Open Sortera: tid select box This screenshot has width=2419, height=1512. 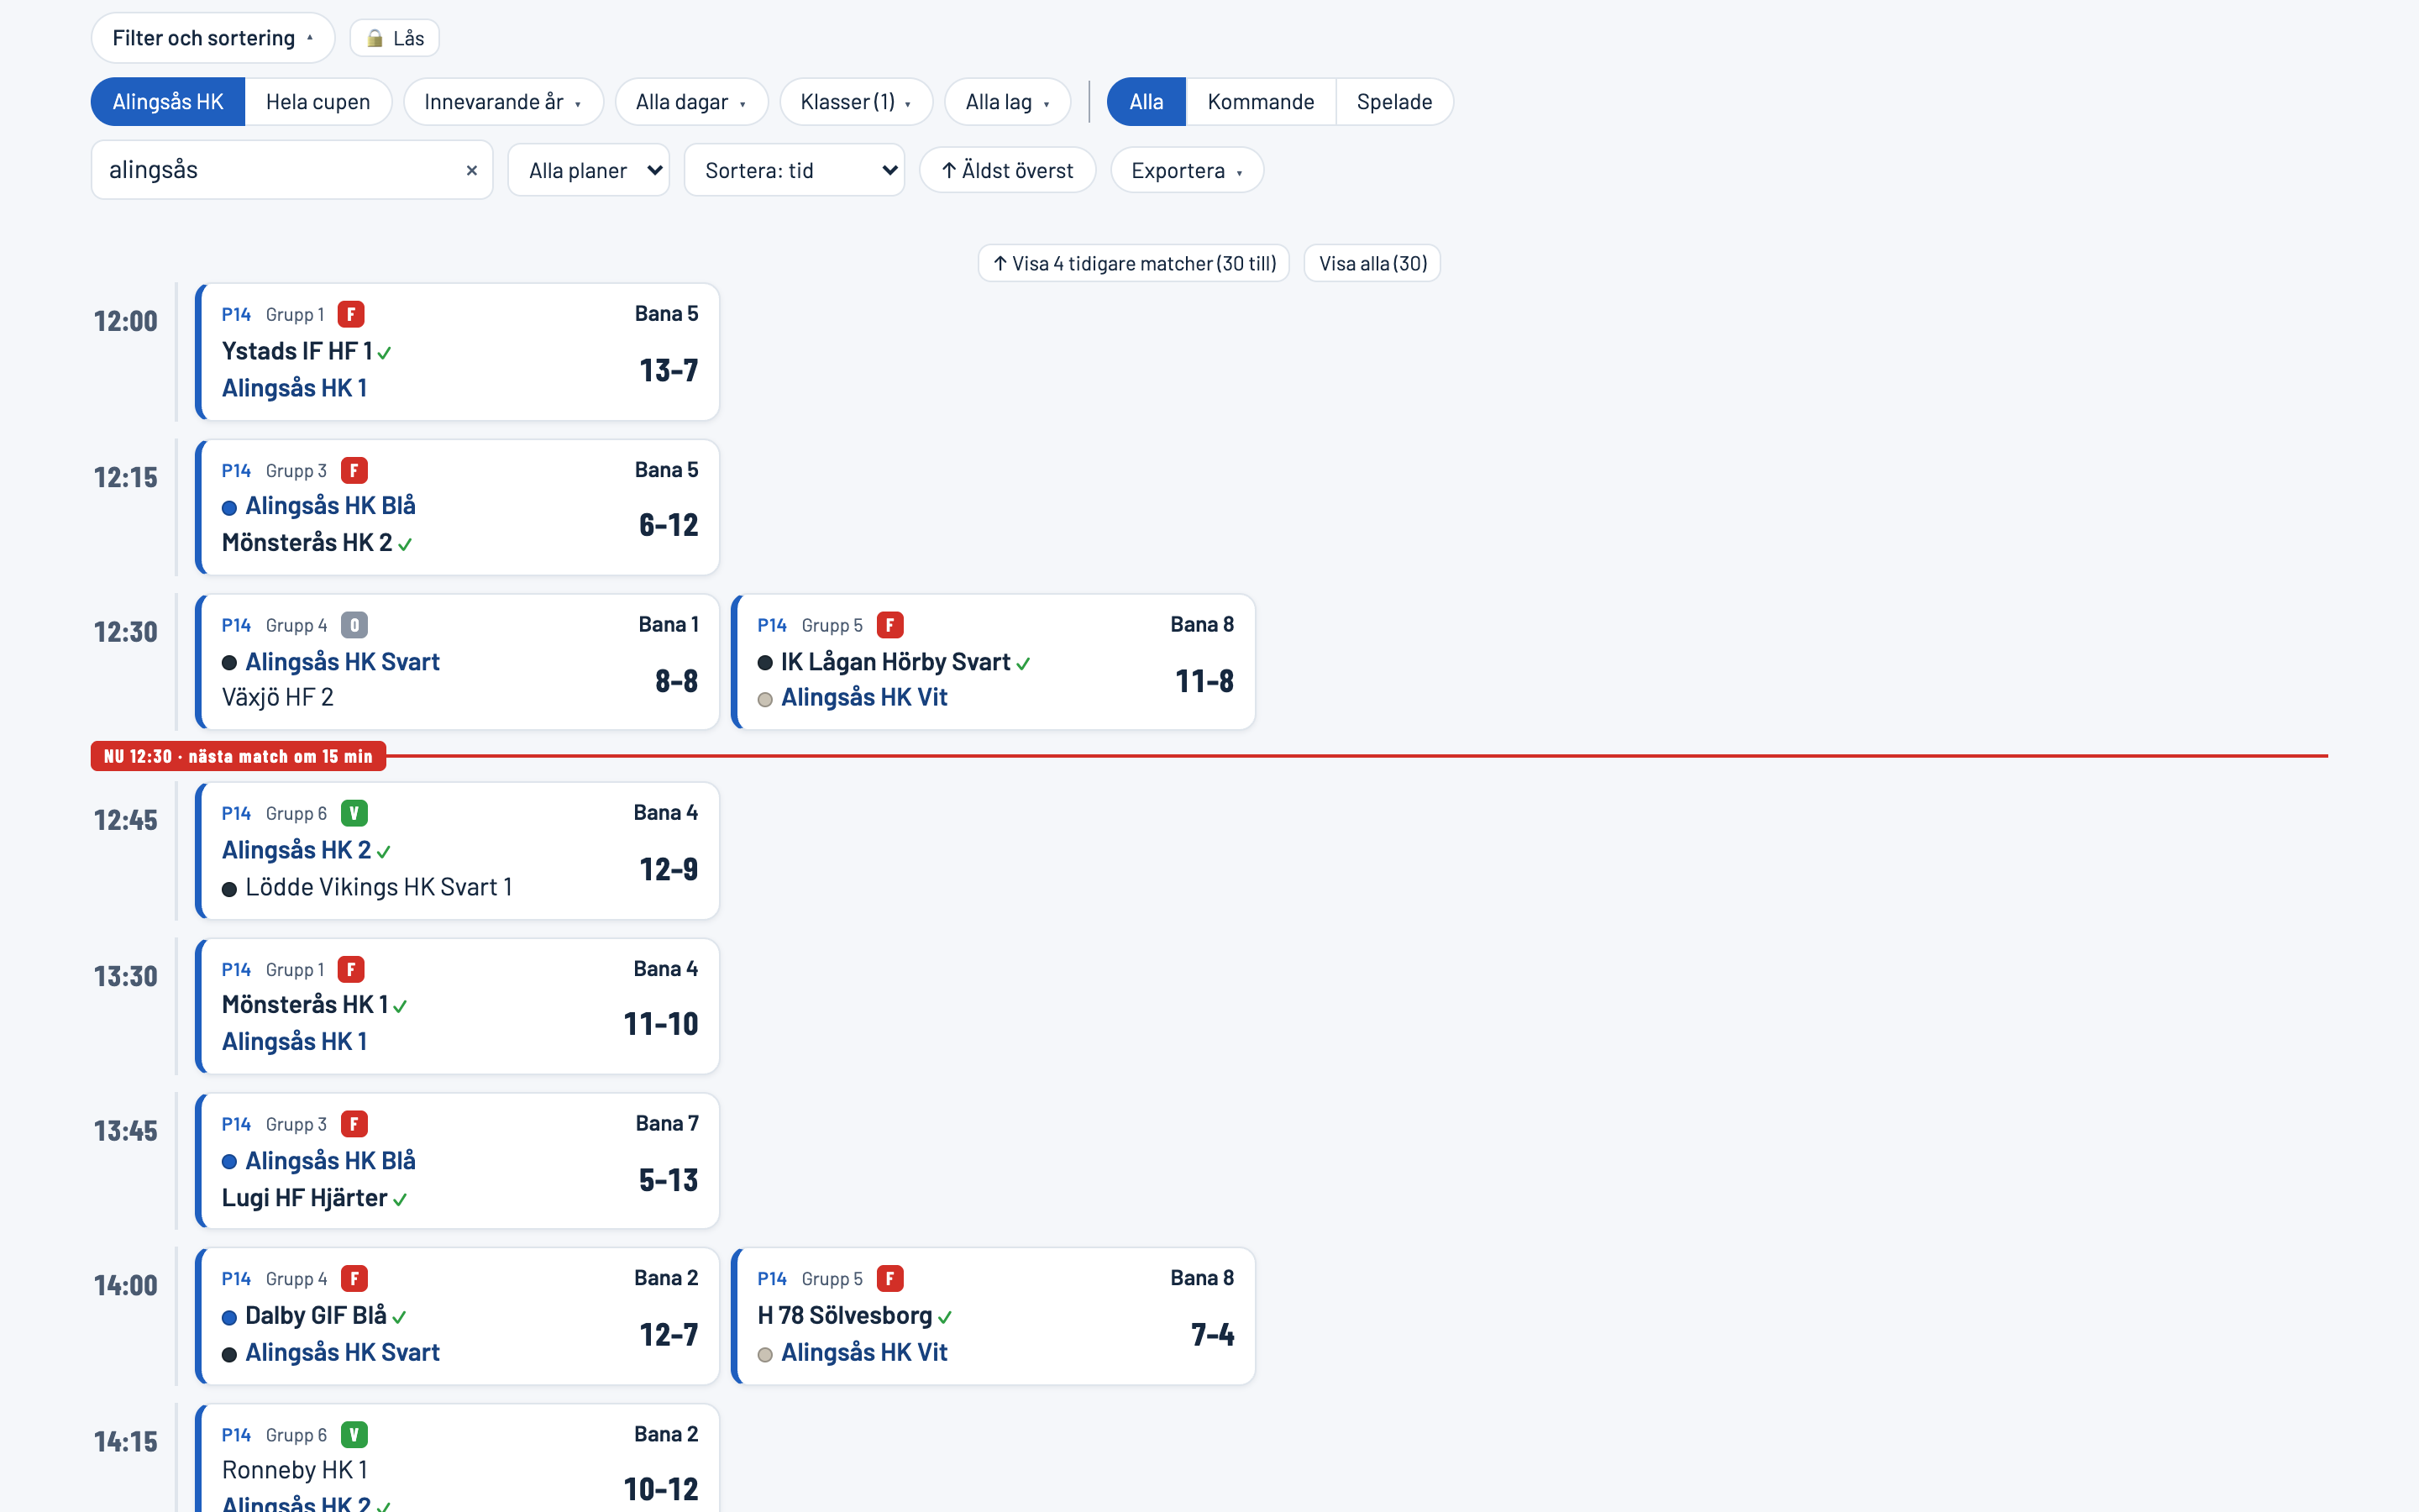pos(795,171)
